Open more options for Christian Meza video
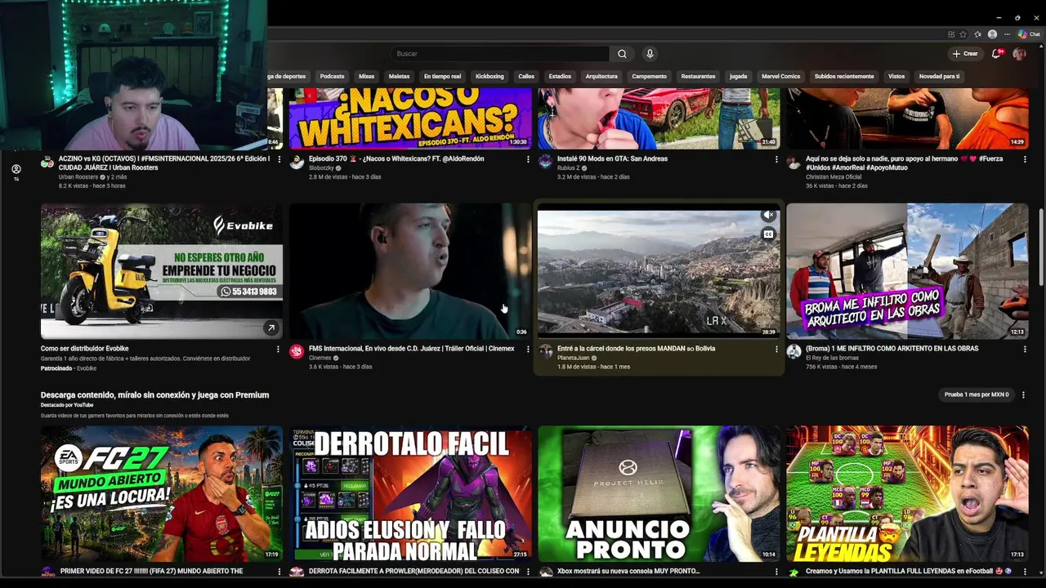Image resolution: width=1046 pixels, height=588 pixels. 1025,159
